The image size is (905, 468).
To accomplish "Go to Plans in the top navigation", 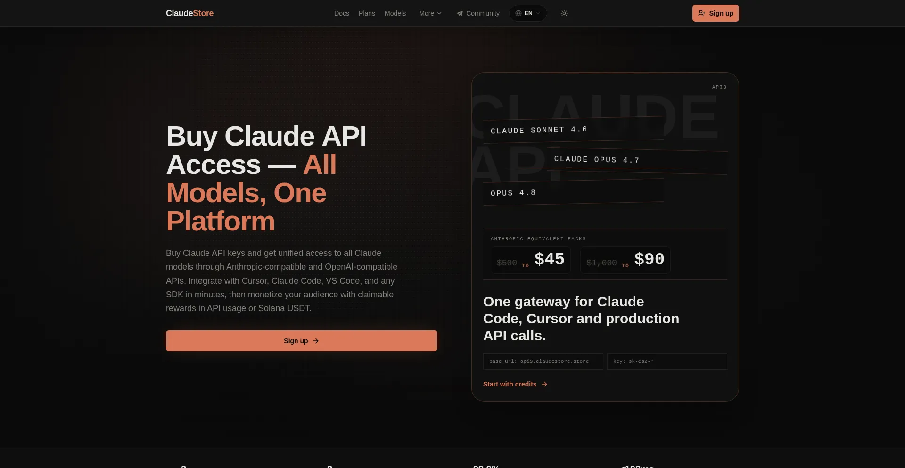I will tap(367, 13).
